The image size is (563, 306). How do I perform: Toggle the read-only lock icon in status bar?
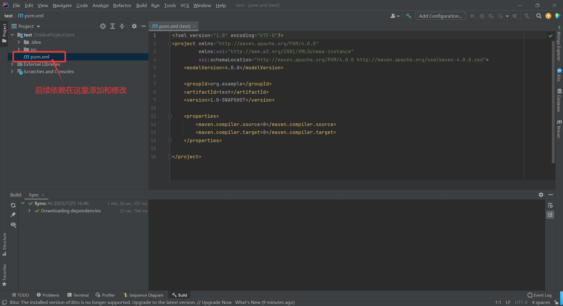[556, 302]
